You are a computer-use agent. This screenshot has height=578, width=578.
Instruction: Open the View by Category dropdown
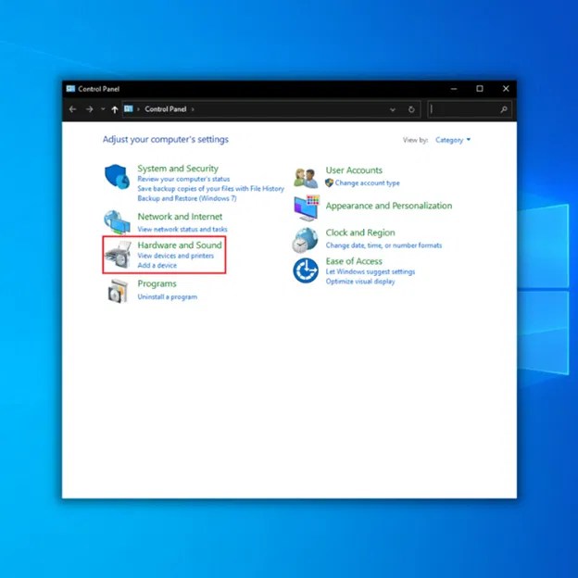pyautogui.click(x=453, y=140)
